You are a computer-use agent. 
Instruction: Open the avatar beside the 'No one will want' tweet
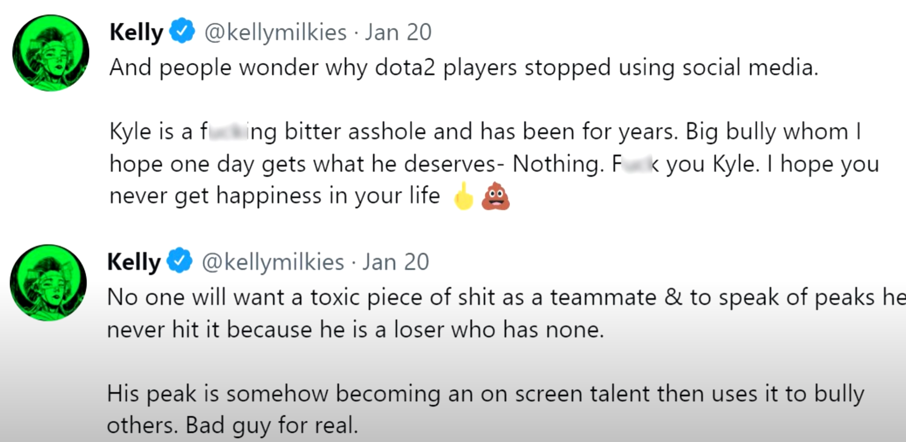point(48,282)
